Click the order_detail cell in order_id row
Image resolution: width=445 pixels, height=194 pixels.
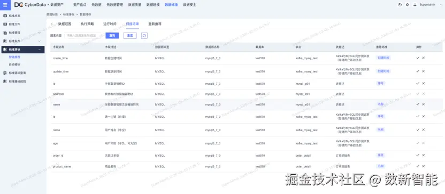(x=303, y=156)
